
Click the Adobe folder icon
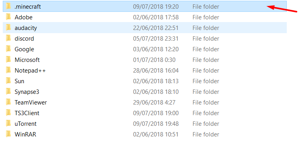point(8,17)
